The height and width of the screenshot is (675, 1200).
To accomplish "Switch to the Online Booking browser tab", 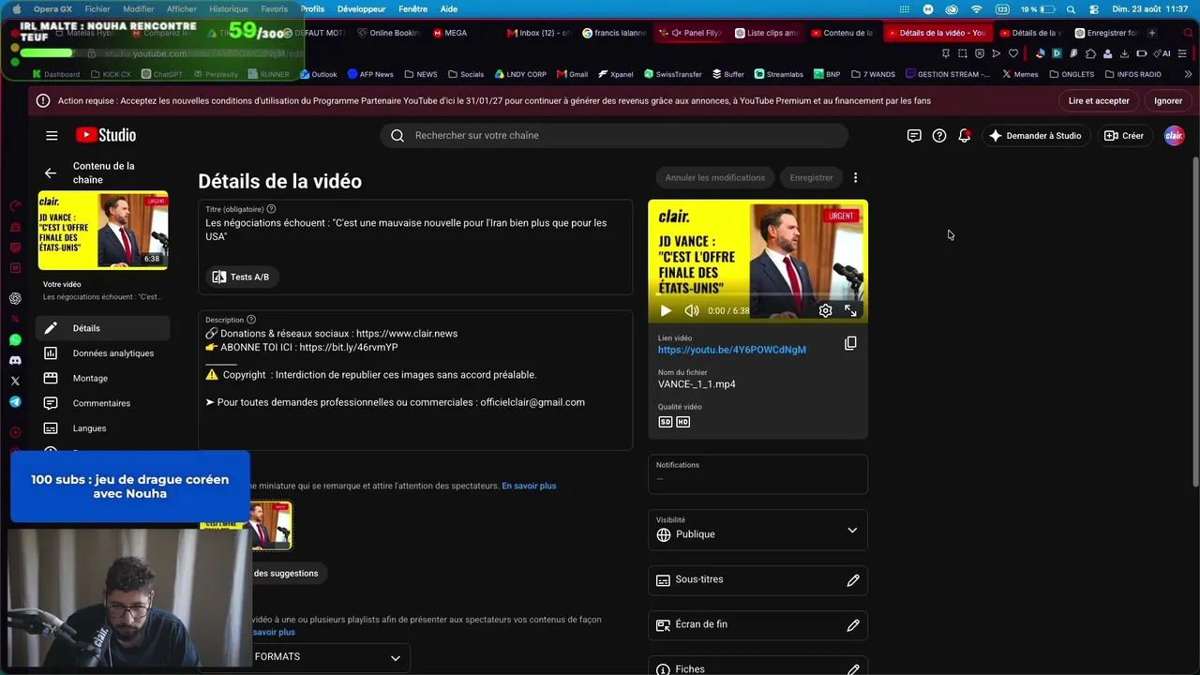I will [388, 33].
